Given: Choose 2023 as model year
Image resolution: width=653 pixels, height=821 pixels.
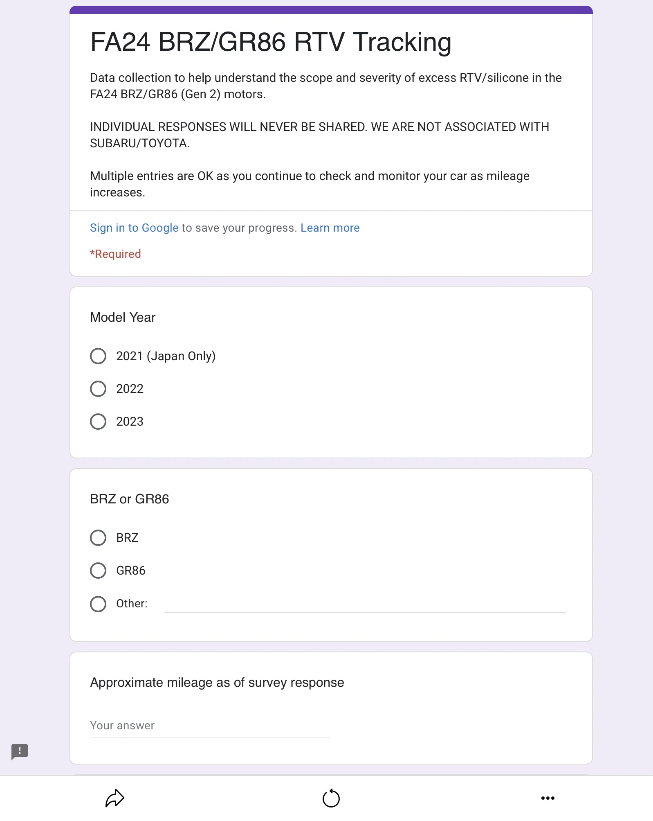Looking at the screenshot, I should point(98,422).
